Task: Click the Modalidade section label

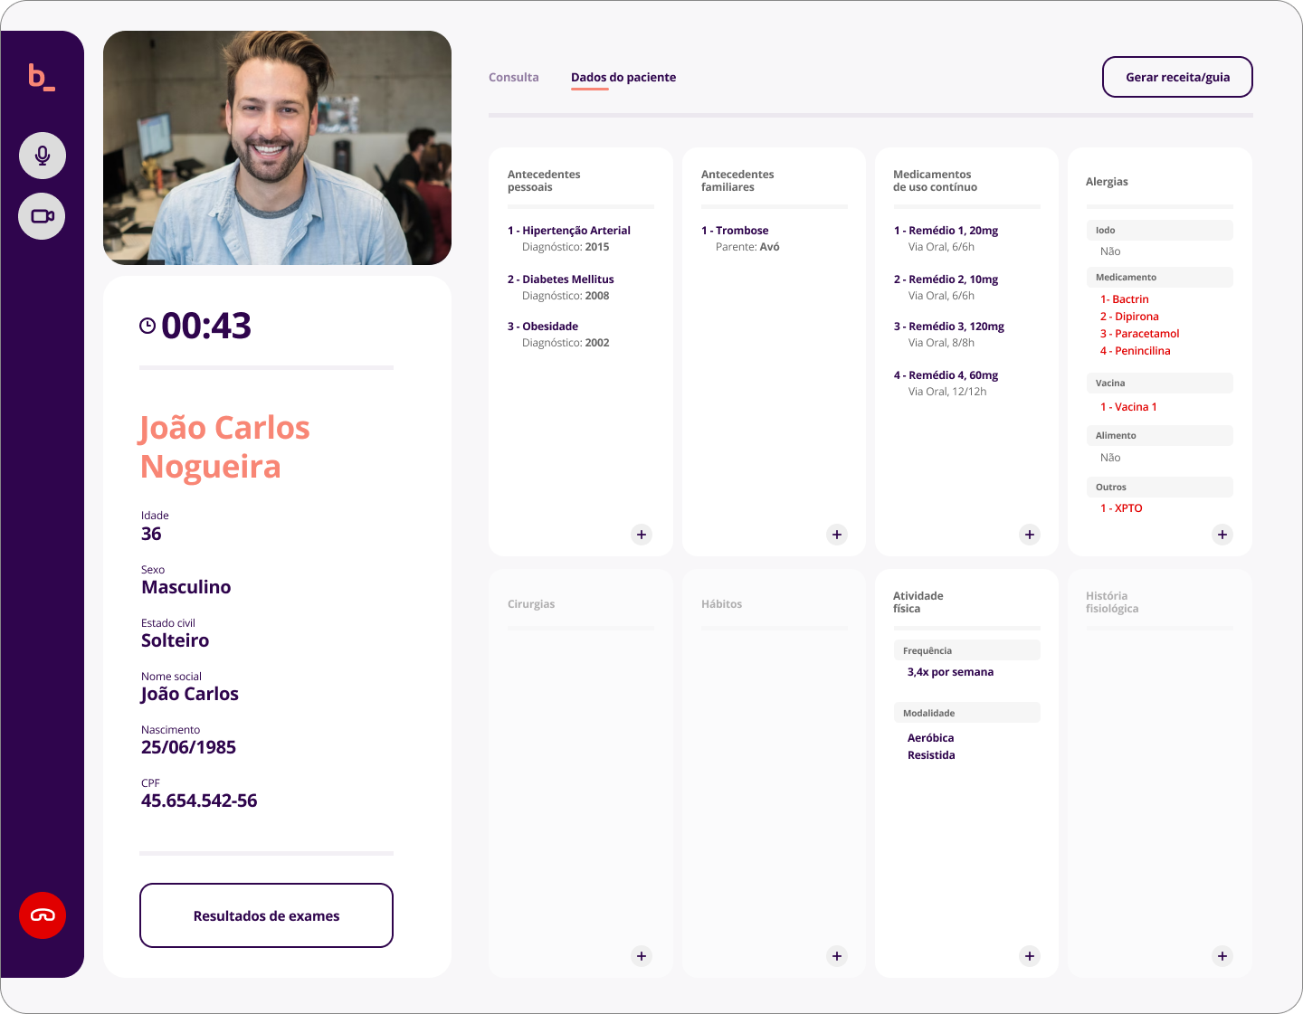Action: (966, 713)
